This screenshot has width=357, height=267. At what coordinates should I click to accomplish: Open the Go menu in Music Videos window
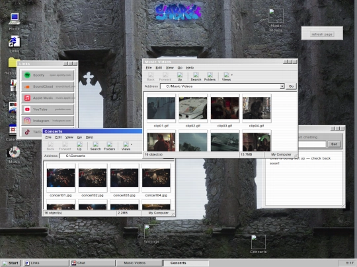pos(180,68)
